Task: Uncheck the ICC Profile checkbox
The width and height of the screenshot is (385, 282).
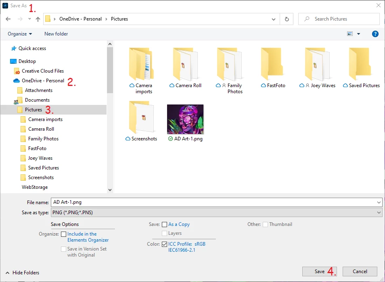Action: click(x=165, y=244)
